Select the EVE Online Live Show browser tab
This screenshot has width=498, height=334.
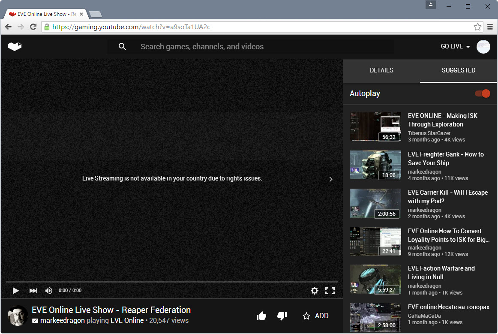coord(46,14)
